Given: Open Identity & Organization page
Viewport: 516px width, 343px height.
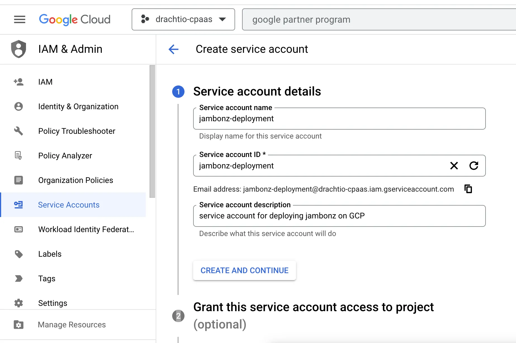Looking at the screenshot, I should click(73, 106).
